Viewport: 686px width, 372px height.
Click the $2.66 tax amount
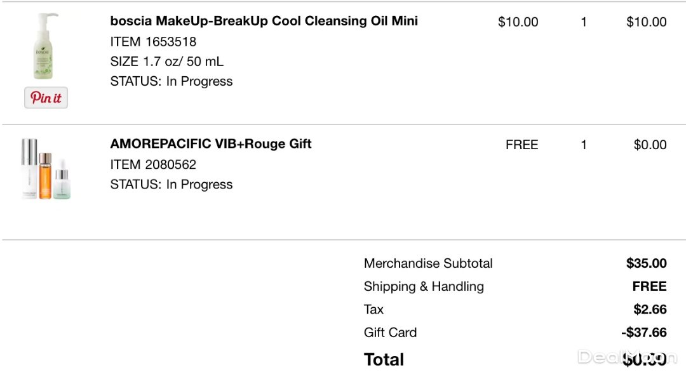pos(650,310)
